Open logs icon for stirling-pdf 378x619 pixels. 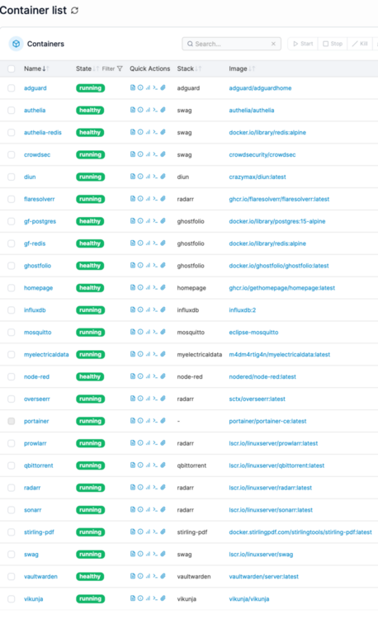pos(133,532)
